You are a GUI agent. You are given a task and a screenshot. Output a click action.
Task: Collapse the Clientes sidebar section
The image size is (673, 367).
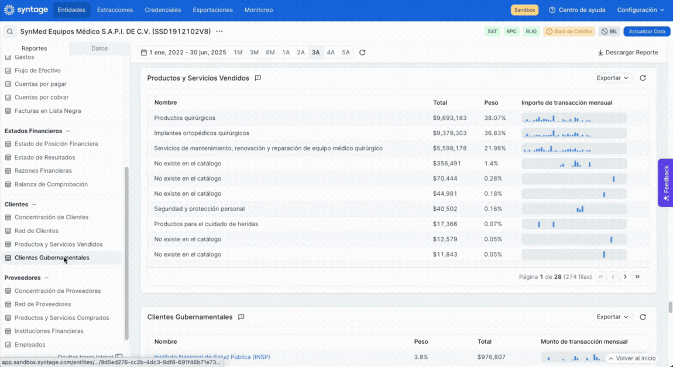pyautogui.click(x=34, y=205)
